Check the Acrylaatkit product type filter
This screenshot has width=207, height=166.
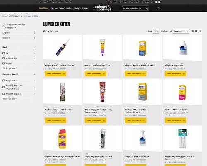click(4, 81)
